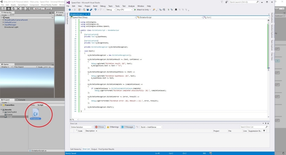Viewport: 286px width, 155px height.
Task: Click the Hierarchy panel lock icon
Action: (50, 13)
